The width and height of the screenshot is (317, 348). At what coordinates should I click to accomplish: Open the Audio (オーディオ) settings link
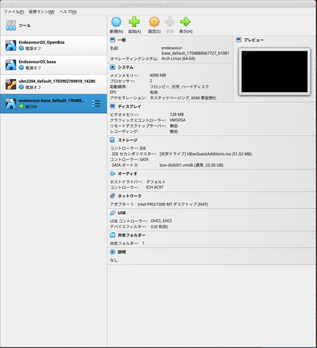point(127,174)
